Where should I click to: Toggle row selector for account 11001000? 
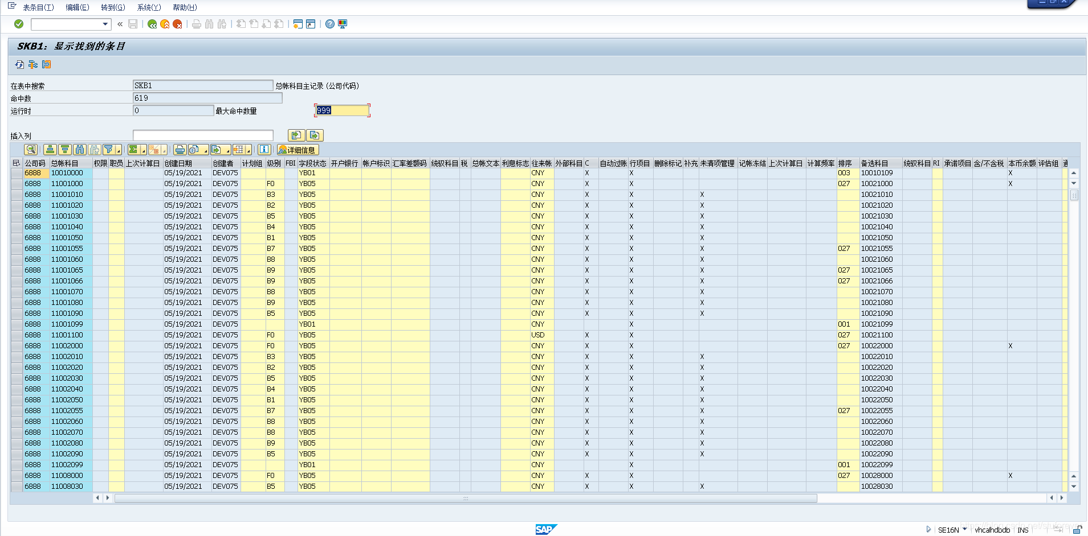[17, 184]
